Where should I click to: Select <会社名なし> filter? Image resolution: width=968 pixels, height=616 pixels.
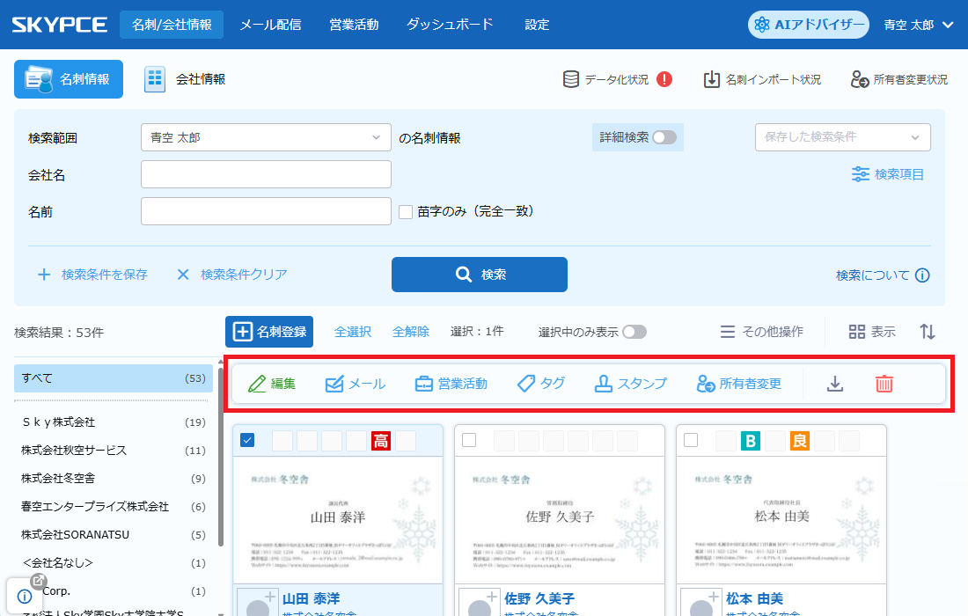pyautogui.click(x=114, y=563)
